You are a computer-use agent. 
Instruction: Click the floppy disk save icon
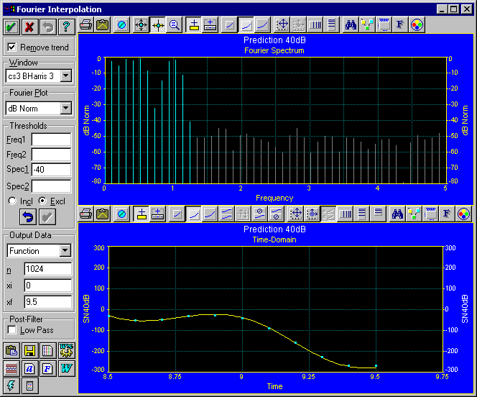(29, 351)
